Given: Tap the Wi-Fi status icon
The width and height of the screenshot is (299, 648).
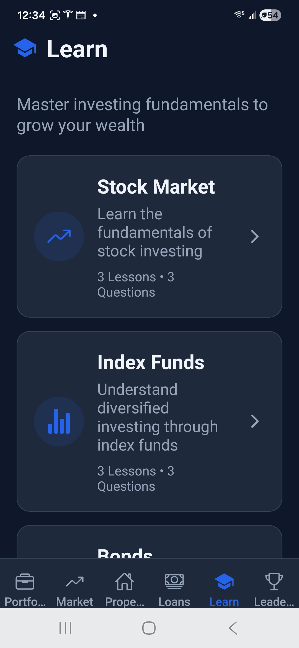Looking at the screenshot, I should [x=239, y=15].
